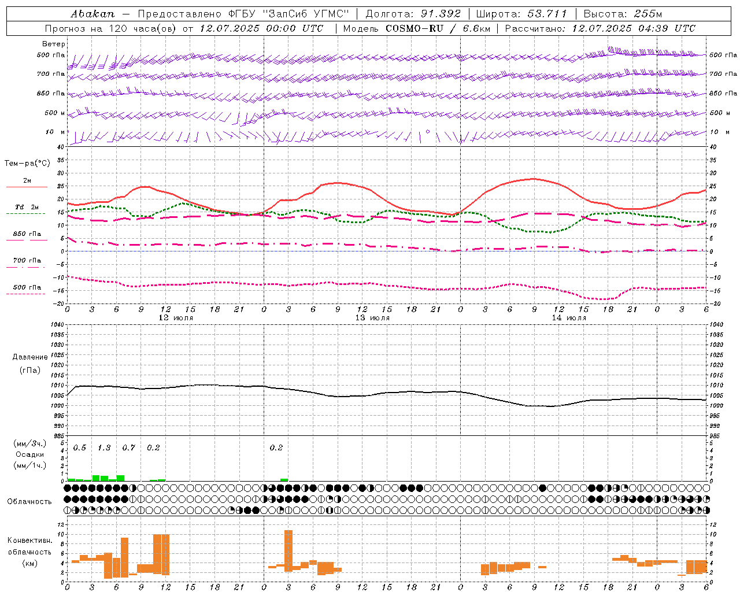Click the "Долгота: 91.392" field
Screen dimensions: 740x592
413,14
